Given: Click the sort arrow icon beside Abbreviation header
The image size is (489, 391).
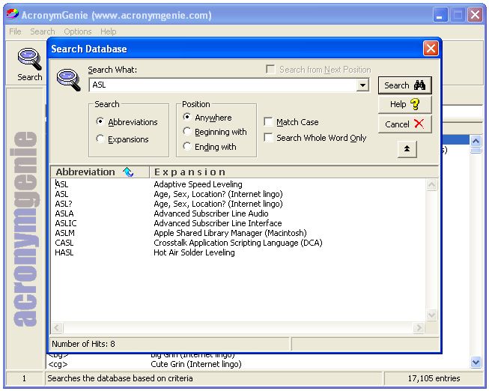Looking at the screenshot, I should (x=128, y=172).
